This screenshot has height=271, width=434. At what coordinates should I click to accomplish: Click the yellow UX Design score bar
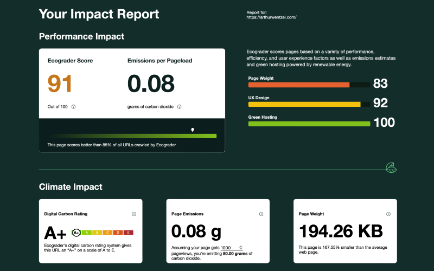point(304,104)
